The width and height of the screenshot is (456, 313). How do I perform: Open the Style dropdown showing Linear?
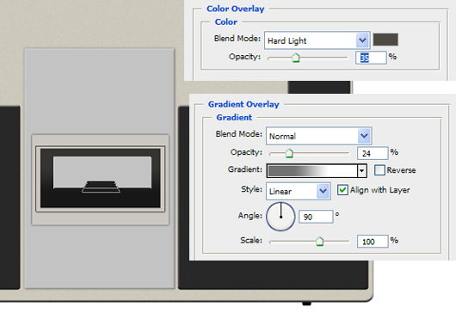coord(298,191)
